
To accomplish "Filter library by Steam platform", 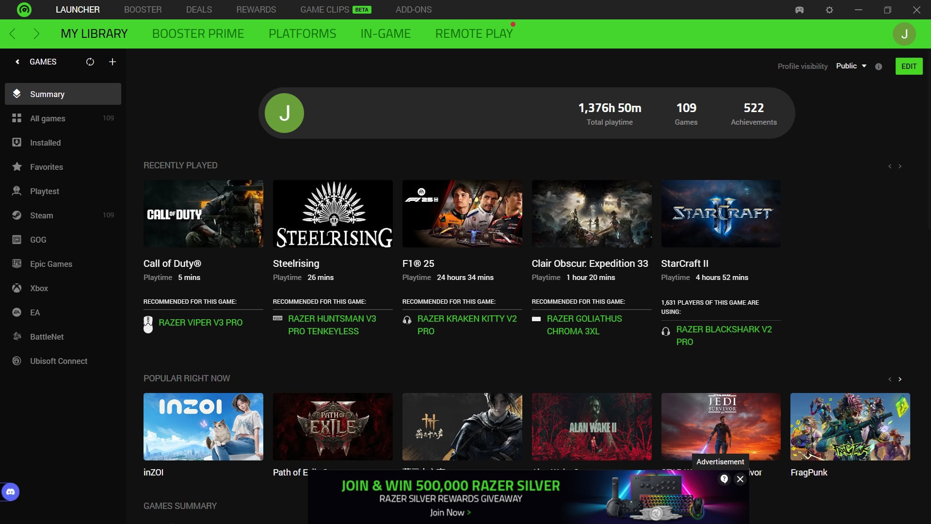I will 63,215.
